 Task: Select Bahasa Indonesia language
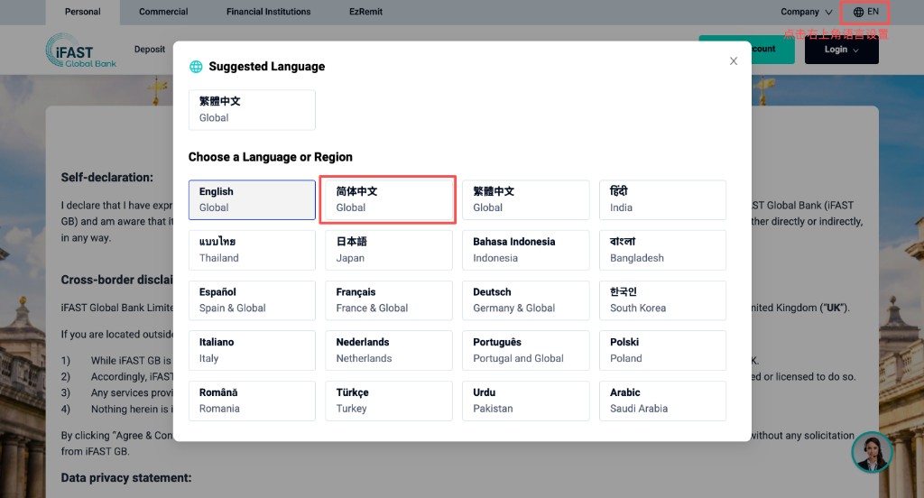coord(526,250)
